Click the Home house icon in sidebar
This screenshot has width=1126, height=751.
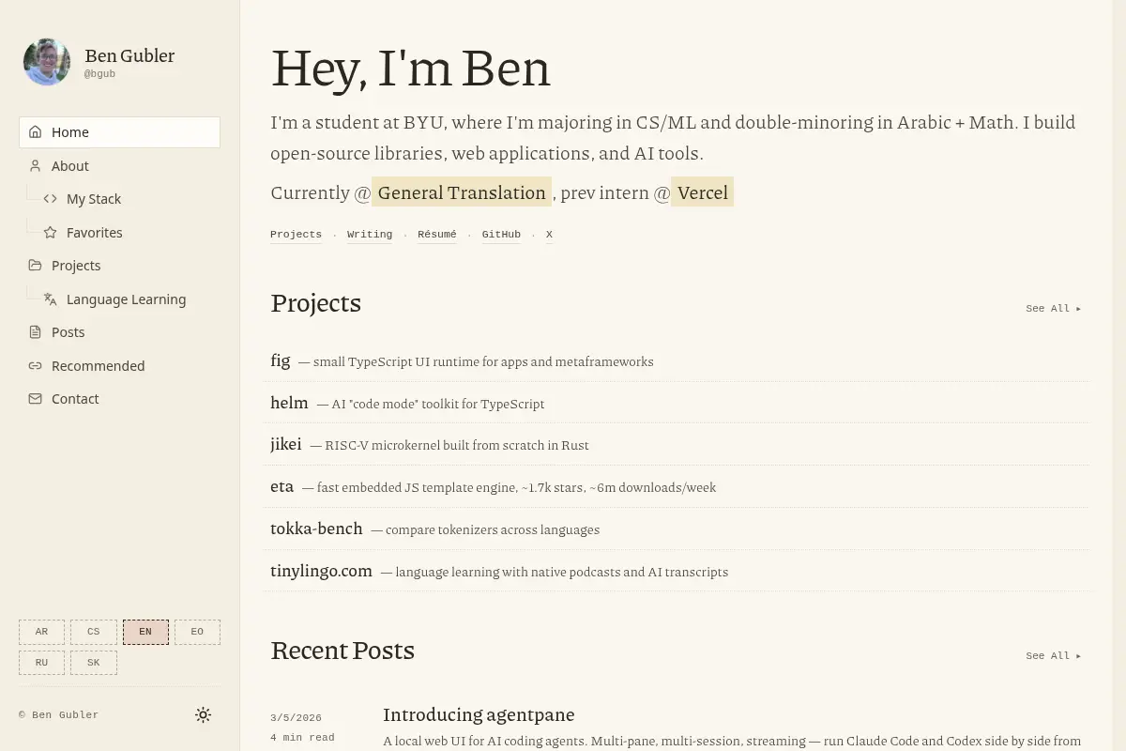coord(36,132)
